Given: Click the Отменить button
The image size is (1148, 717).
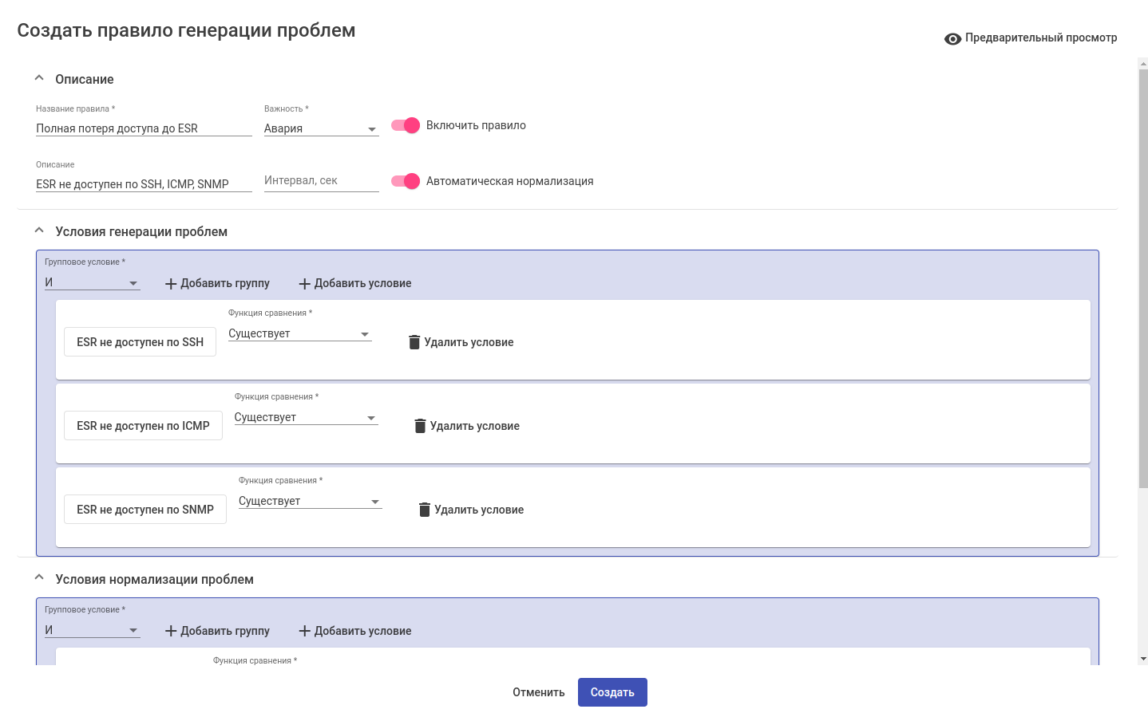Looking at the screenshot, I should (x=538, y=692).
